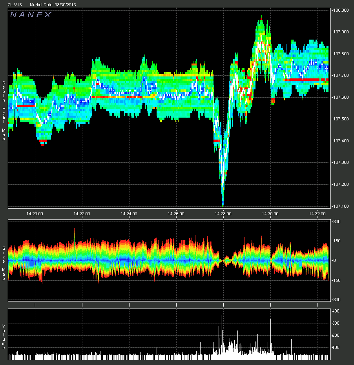Click the 14:30:00 time axis label
Viewport: 354px width, 365px height.
pyautogui.click(x=270, y=214)
